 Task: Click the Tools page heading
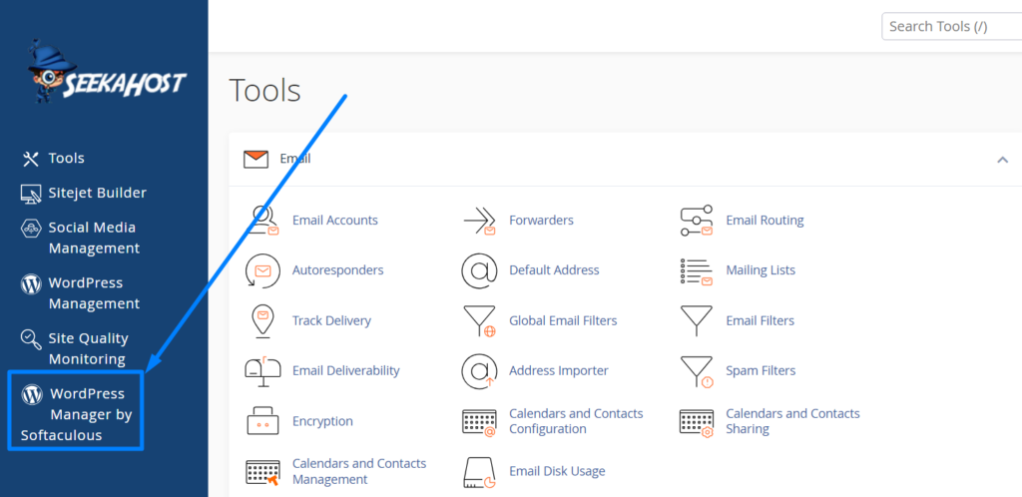(264, 91)
